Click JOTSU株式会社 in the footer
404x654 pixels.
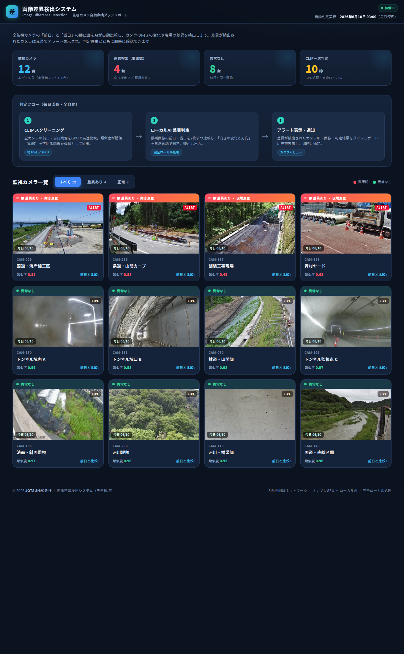coord(39,491)
